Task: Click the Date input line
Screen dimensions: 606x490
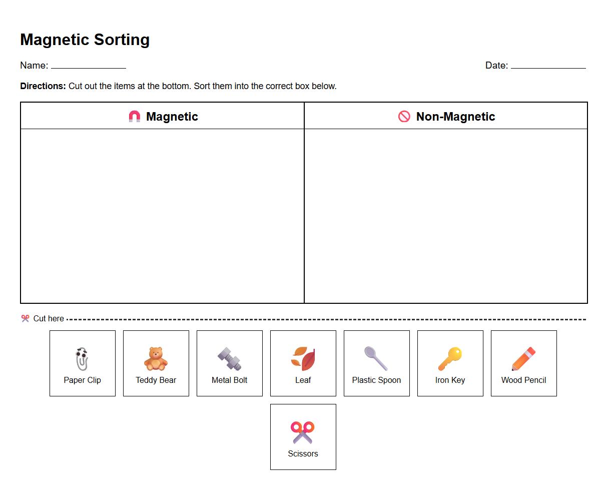Action: pyautogui.click(x=549, y=66)
